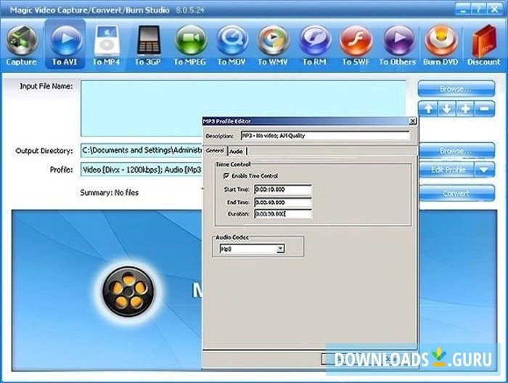Click the film reel logo
The image size is (508, 383).
128,291
